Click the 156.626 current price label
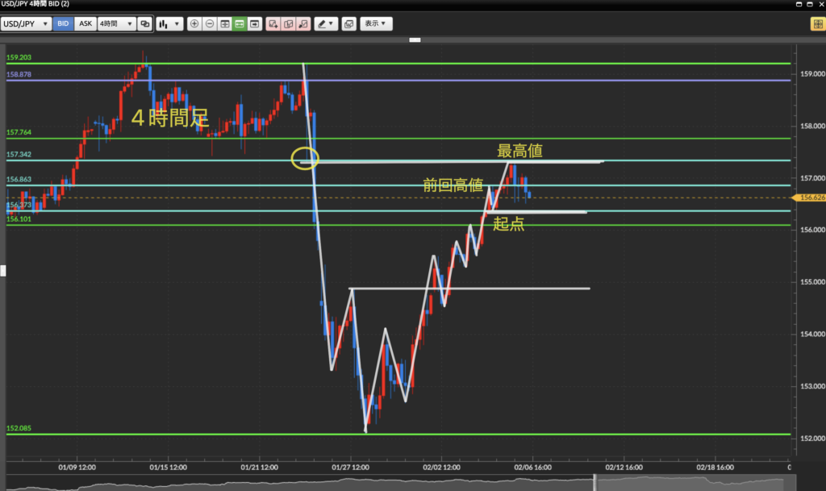Viewport: 826px width, 491px height. pyautogui.click(x=811, y=197)
